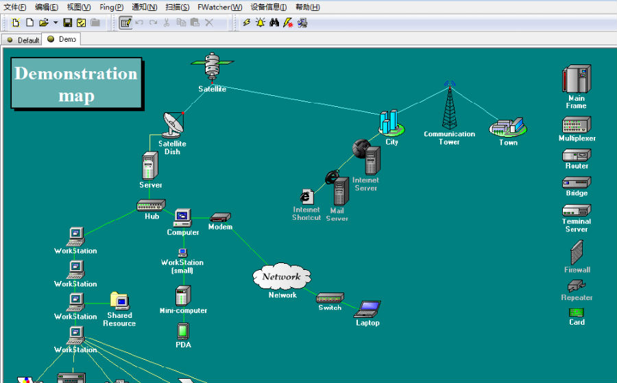Toggle the map edit mode button
This screenshot has height=383, width=617.
(x=125, y=23)
